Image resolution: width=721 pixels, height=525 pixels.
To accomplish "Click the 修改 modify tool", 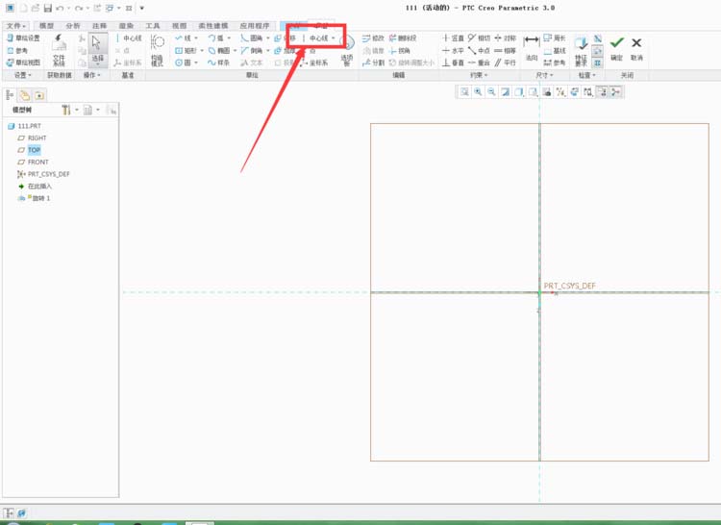I will click(x=373, y=38).
